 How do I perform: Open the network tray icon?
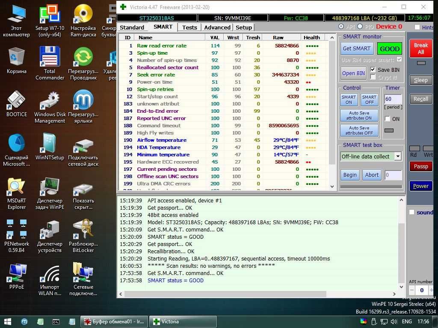click(x=384, y=322)
